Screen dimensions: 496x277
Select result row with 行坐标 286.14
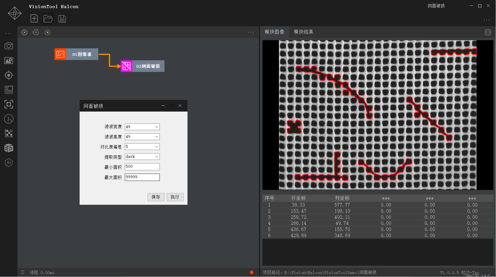click(x=378, y=223)
